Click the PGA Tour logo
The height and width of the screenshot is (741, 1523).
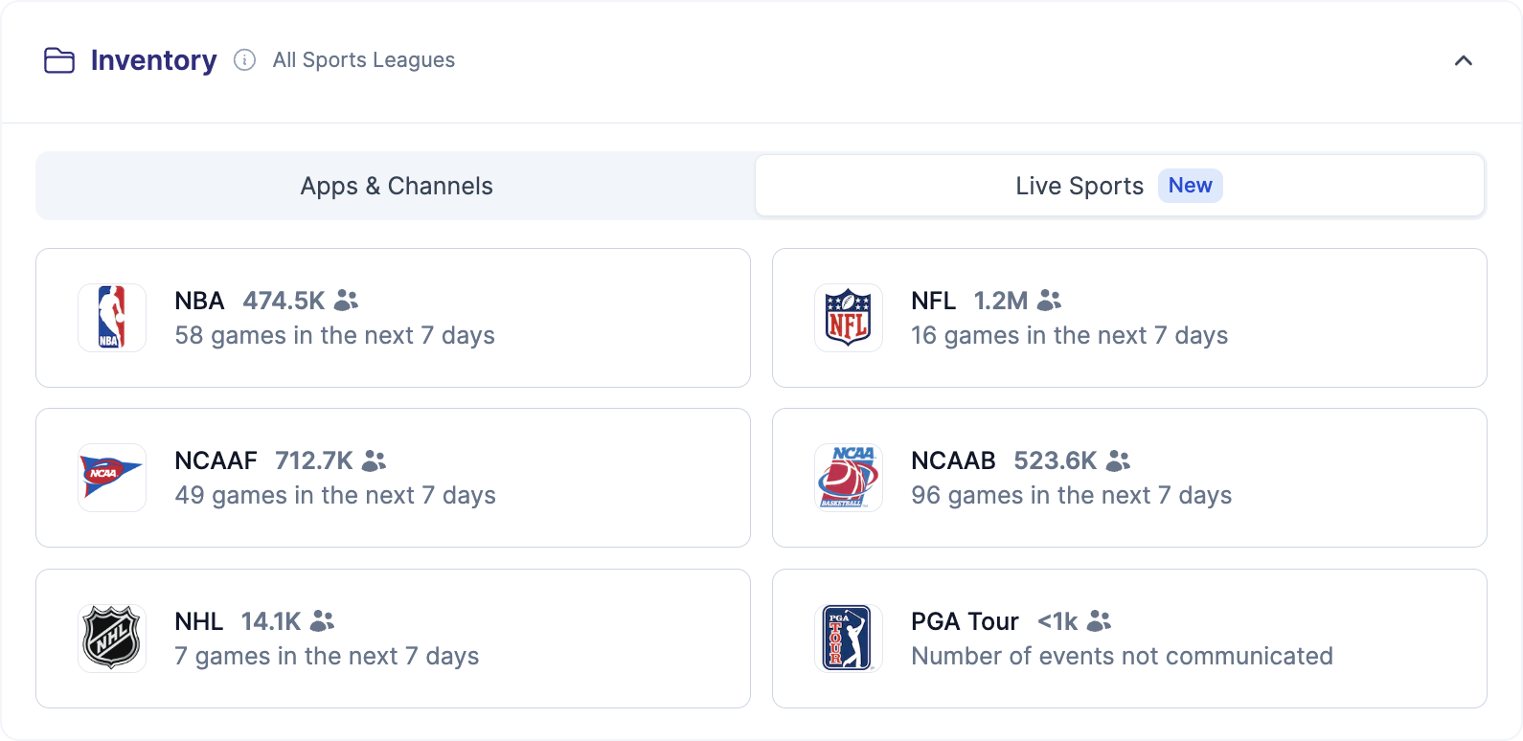point(849,639)
